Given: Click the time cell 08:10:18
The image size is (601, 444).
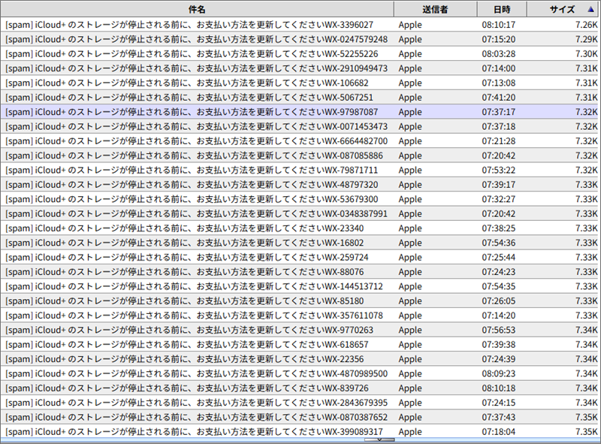Looking at the screenshot, I should click(499, 388).
